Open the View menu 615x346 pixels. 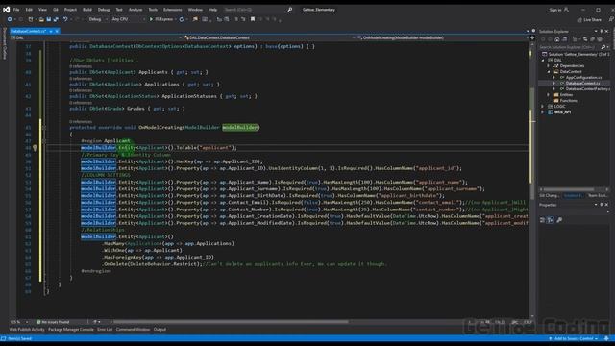(42, 10)
